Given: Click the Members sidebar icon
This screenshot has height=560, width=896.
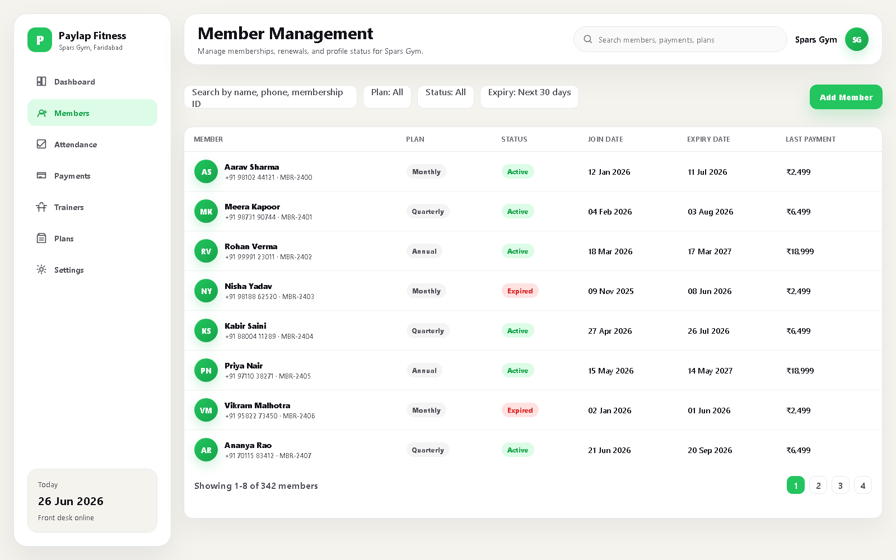Looking at the screenshot, I should [41, 113].
